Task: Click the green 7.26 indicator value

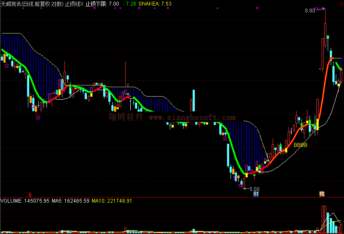Action: pos(130,4)
